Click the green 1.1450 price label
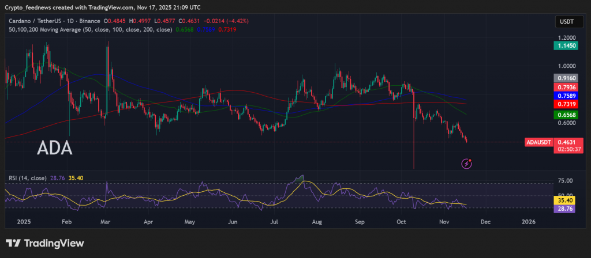Image resolution: width=591 pixels, height=258 pixels. click(567, 45)
